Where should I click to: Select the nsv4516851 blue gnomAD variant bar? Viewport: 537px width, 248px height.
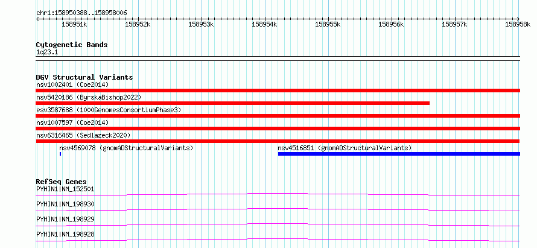399,154
